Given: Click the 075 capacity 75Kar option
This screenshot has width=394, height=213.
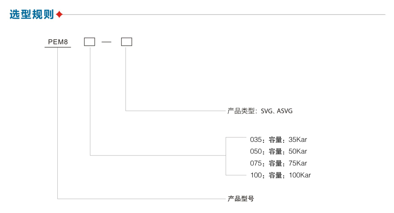Looking at the screenshot, I should click(278, 163).
